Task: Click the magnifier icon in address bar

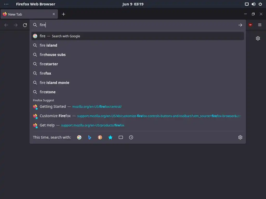Action: coord(35,25)
